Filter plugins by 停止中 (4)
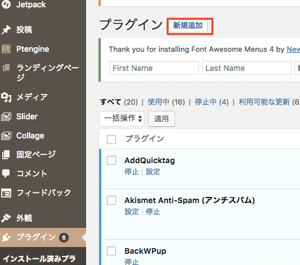 pos(212,102)
